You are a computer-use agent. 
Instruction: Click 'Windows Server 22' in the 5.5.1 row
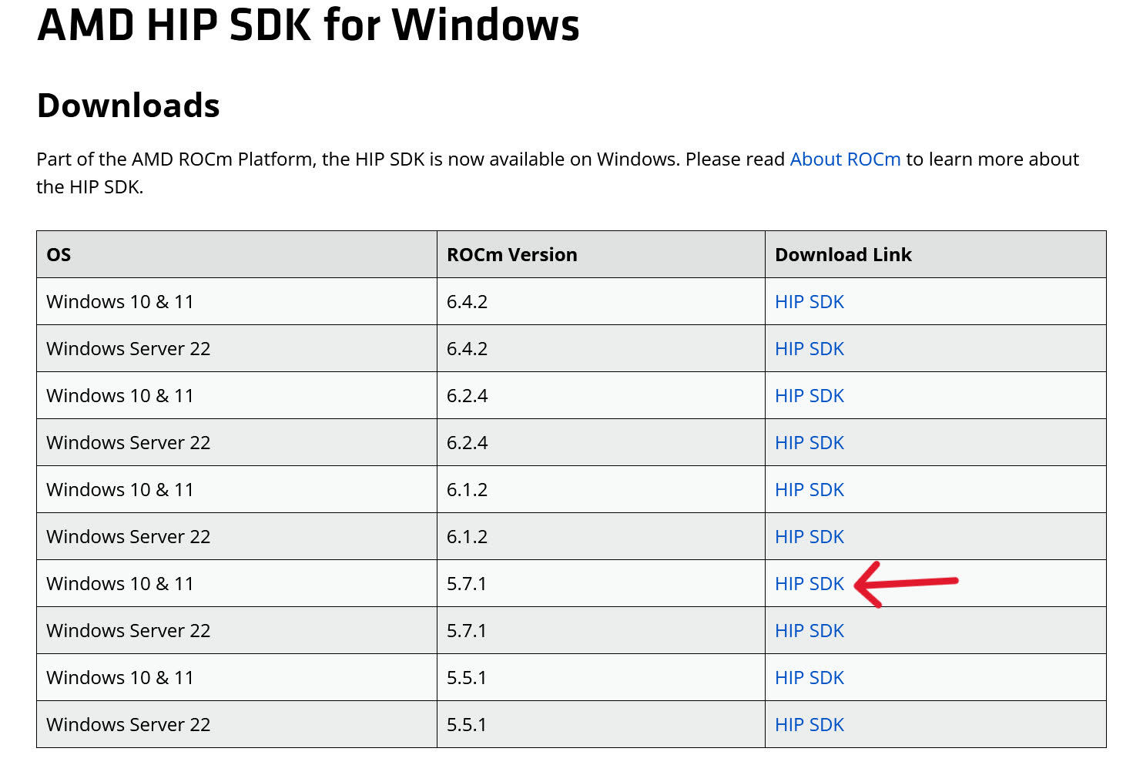click(128, 725)
